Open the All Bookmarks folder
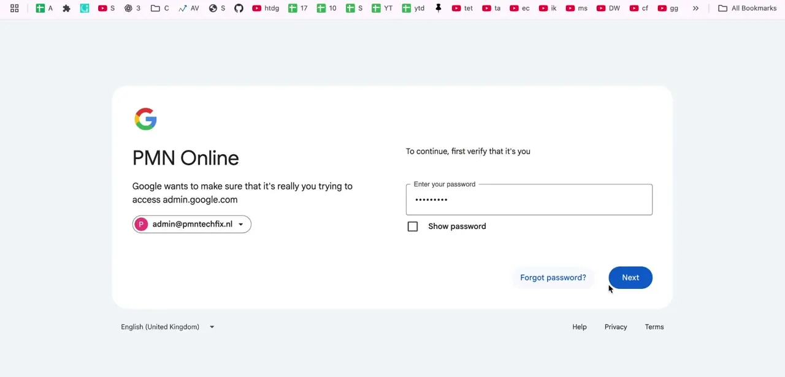This screenshot has height=377, width=785. [x=747, y=8]
